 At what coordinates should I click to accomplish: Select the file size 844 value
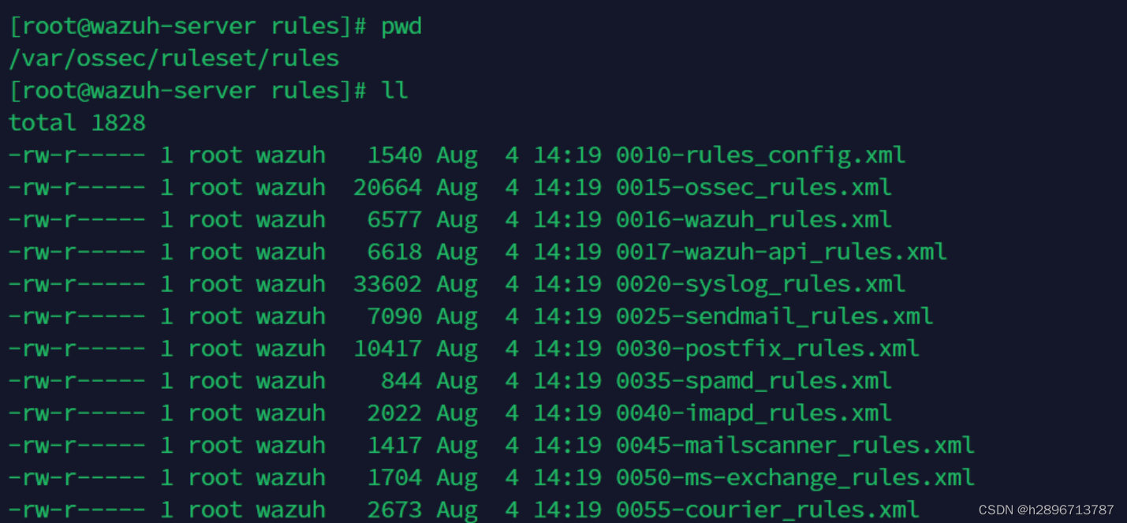tap(401, 382)
